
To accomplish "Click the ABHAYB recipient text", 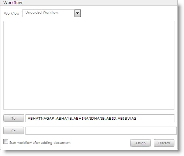I will pyautogui.click(x=64, y=118).
